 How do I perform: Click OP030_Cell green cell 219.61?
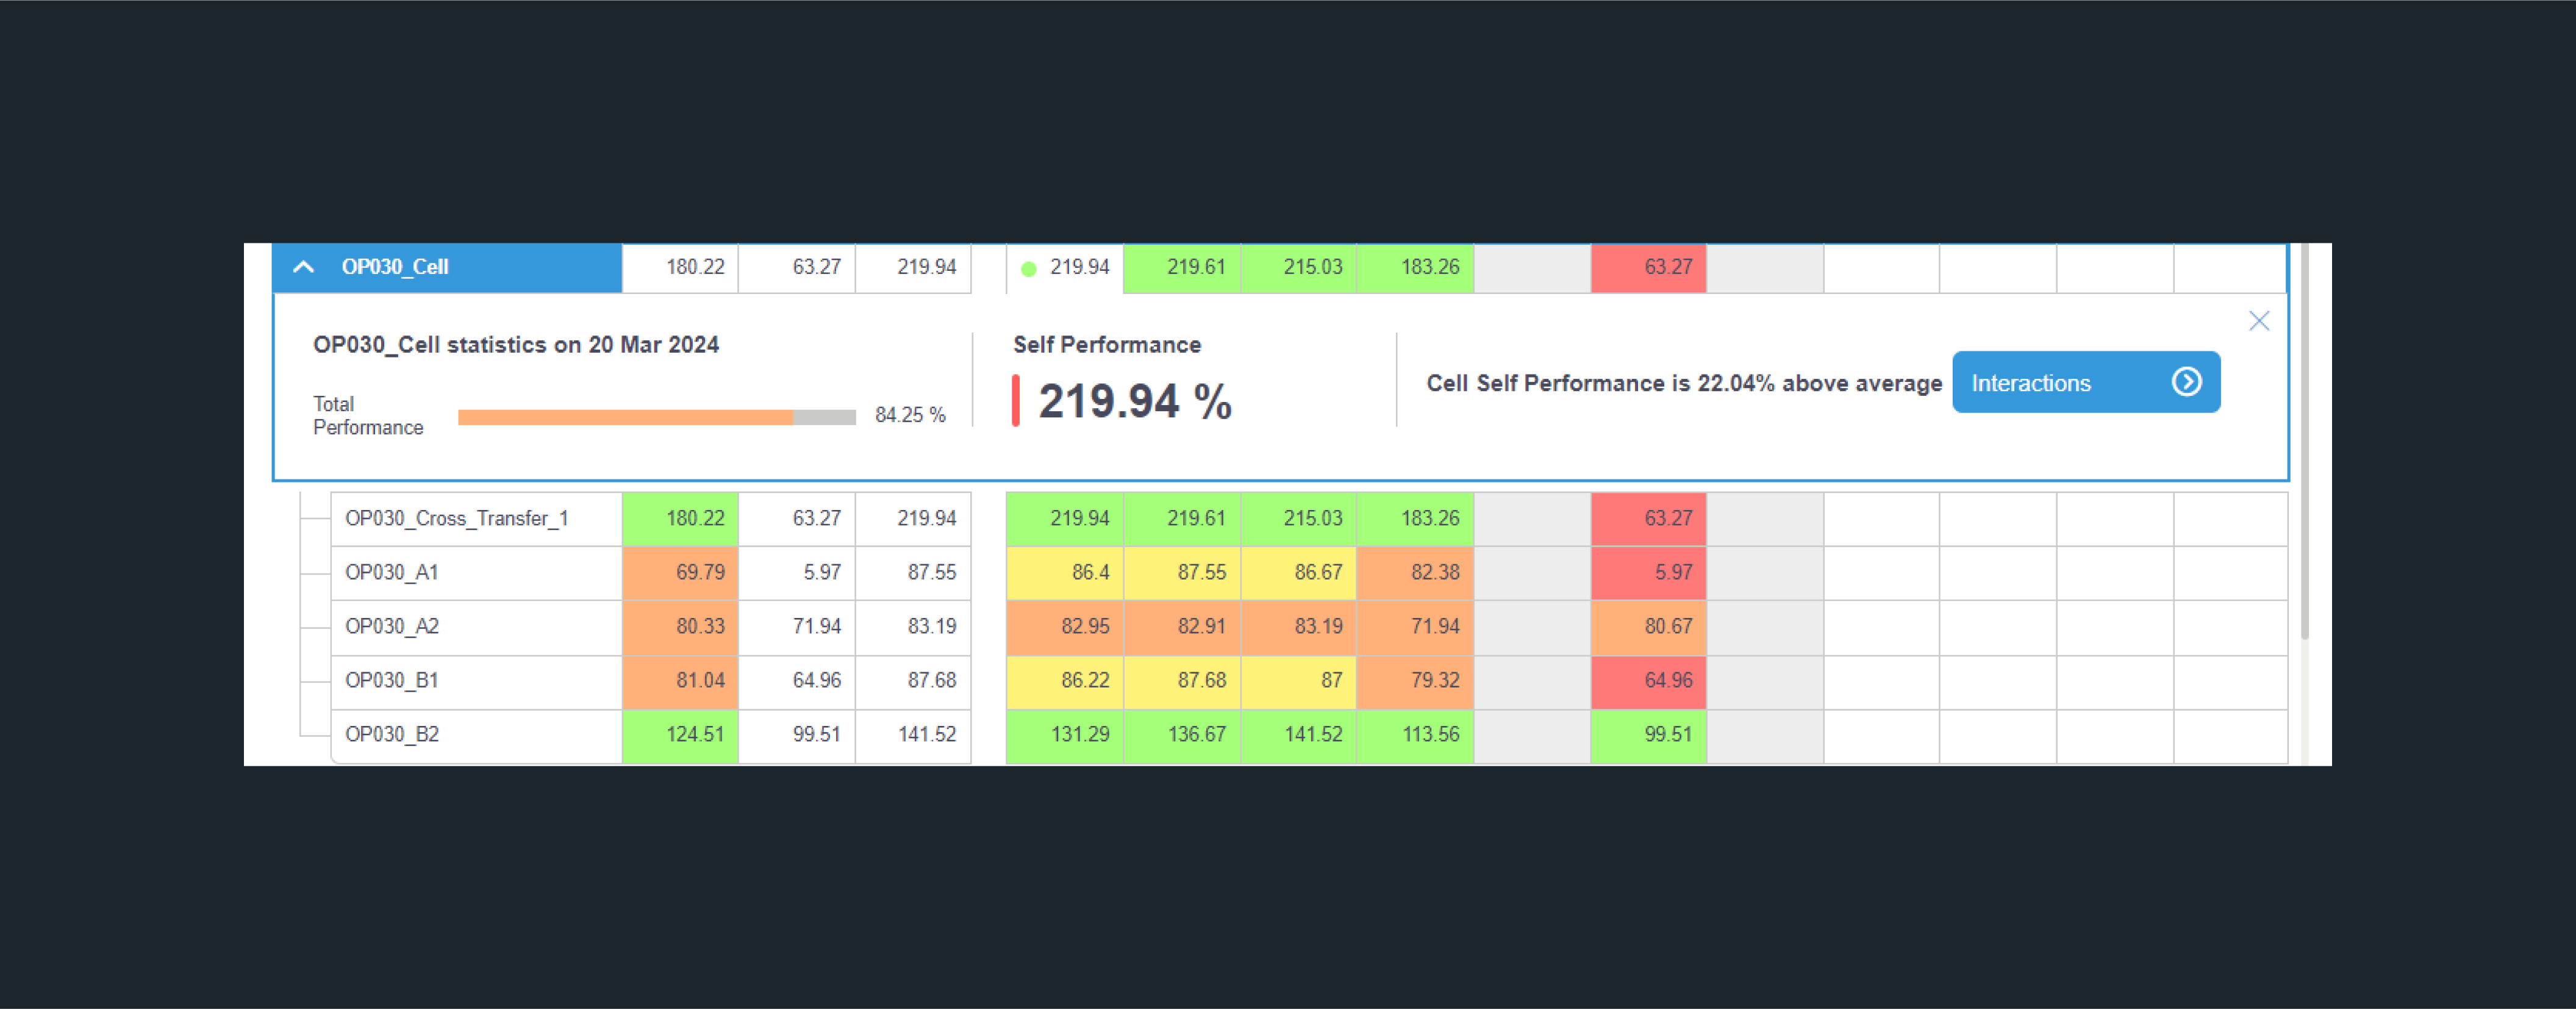point(1182,268)
